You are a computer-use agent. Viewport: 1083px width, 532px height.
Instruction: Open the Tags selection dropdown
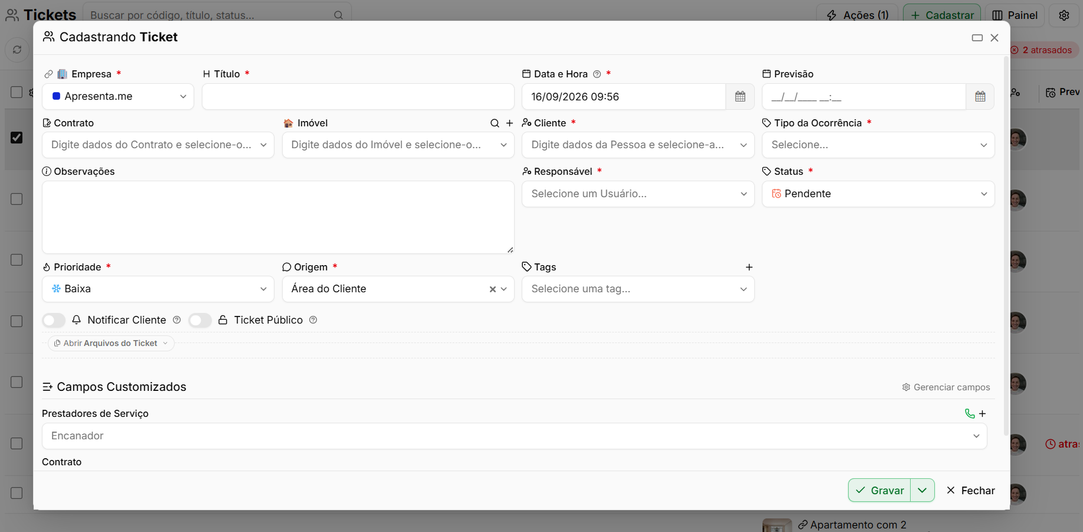638,289
